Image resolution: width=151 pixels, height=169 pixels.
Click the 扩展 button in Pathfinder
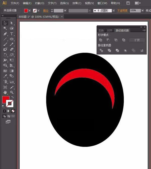137,40
